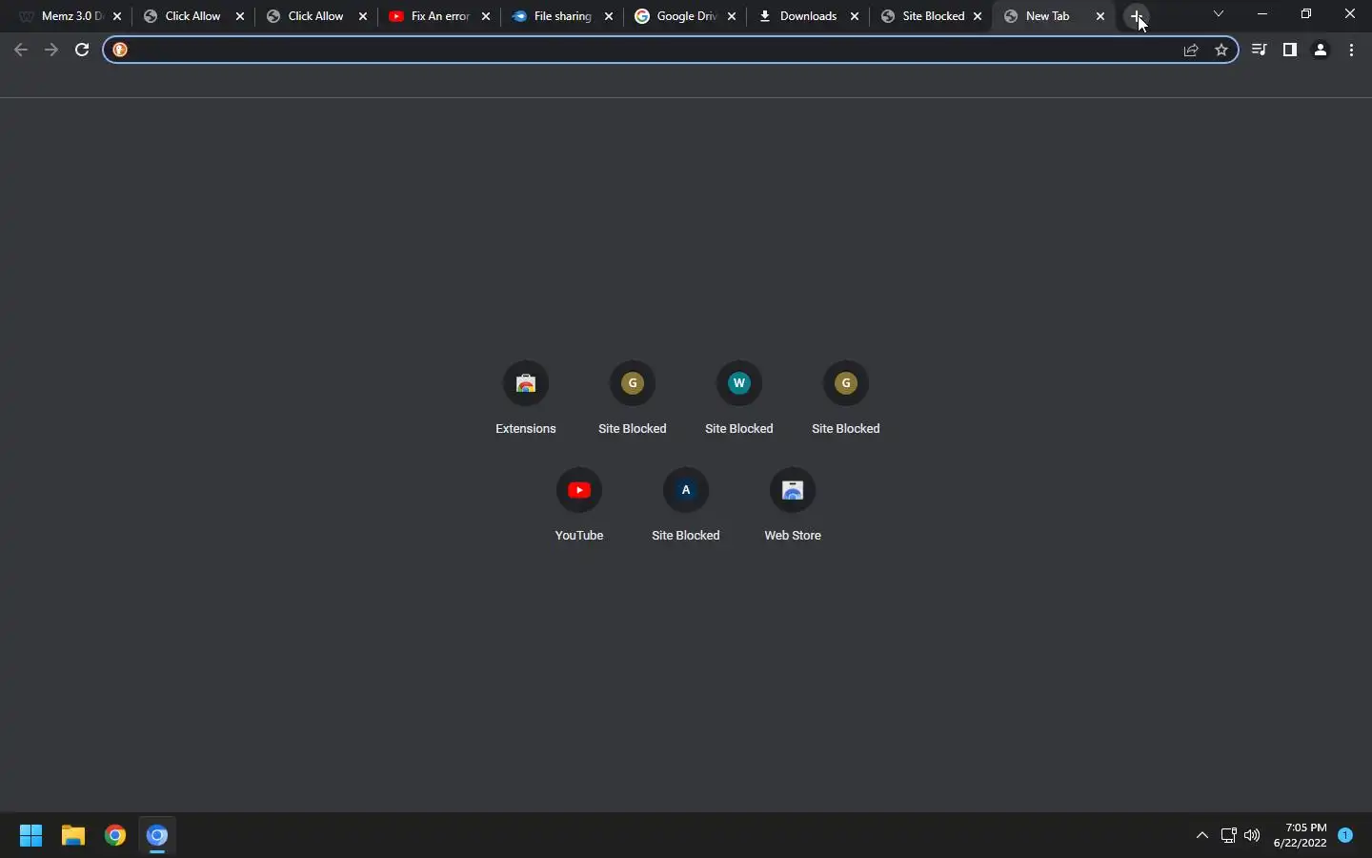Close the New Tab tab
This screenshot has width=1372, height=858.
(1101, 16)
